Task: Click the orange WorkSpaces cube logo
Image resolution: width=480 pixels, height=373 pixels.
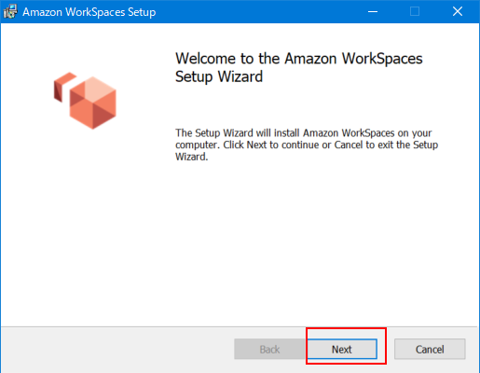Action: point(93,103)
